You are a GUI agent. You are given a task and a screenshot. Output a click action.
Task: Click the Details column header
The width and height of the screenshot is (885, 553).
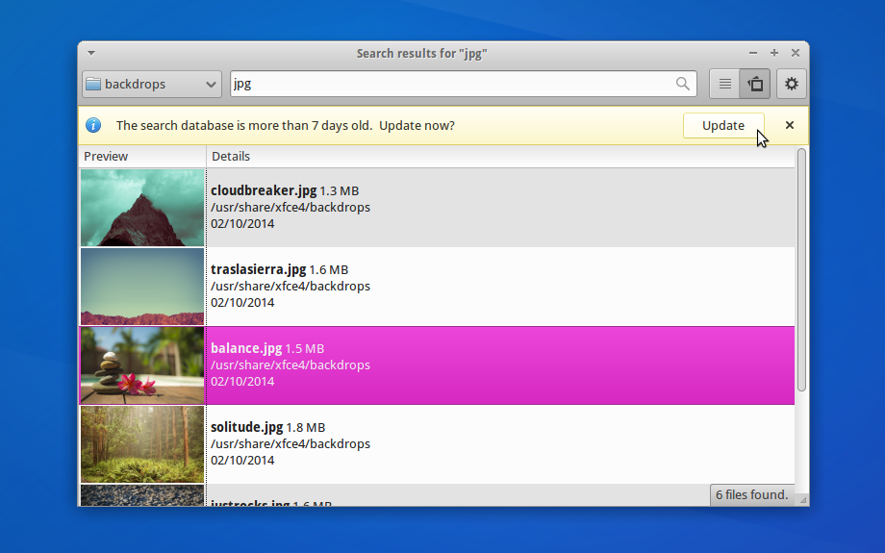click(x=500, y=157)
